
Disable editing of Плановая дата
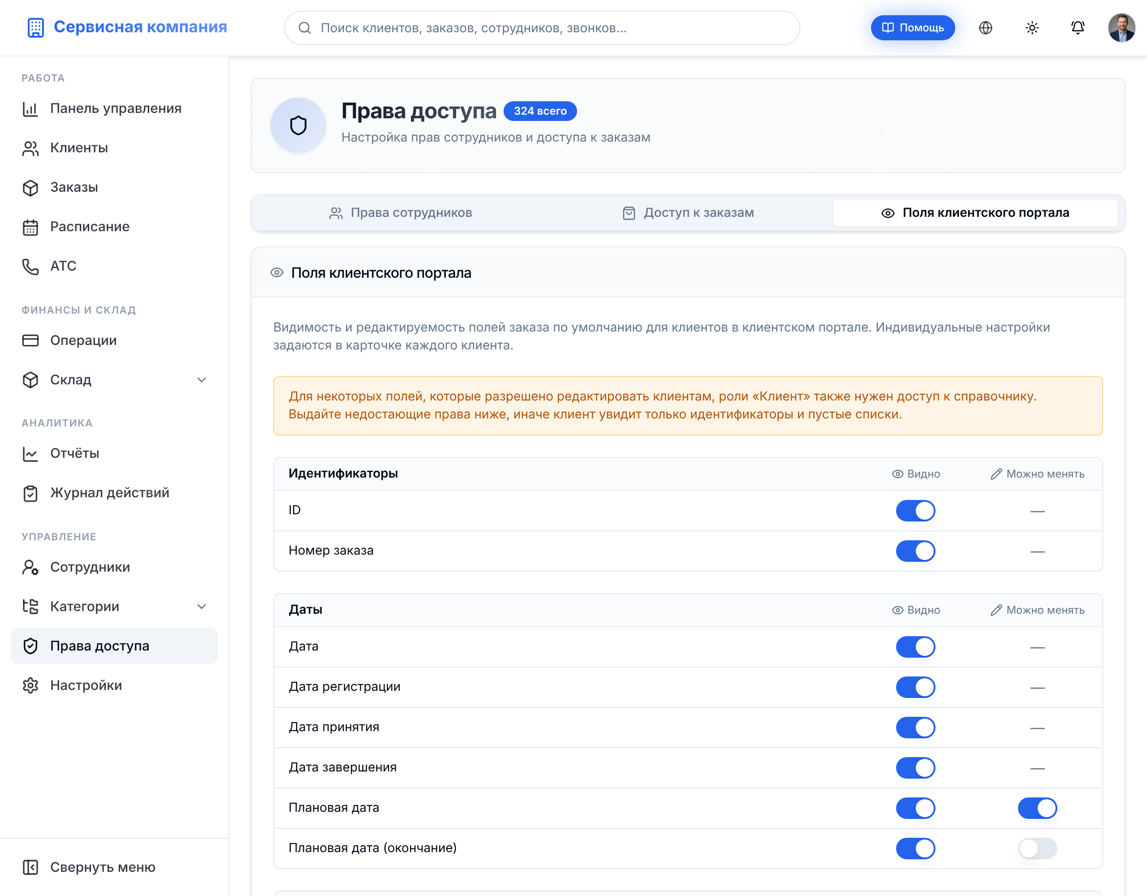pyautogui.click(x=1037, y=808)
